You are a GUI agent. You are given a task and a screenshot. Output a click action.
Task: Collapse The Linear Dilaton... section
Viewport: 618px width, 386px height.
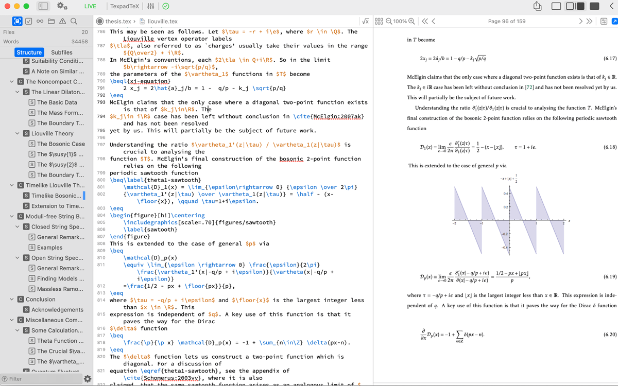point(18,92)
